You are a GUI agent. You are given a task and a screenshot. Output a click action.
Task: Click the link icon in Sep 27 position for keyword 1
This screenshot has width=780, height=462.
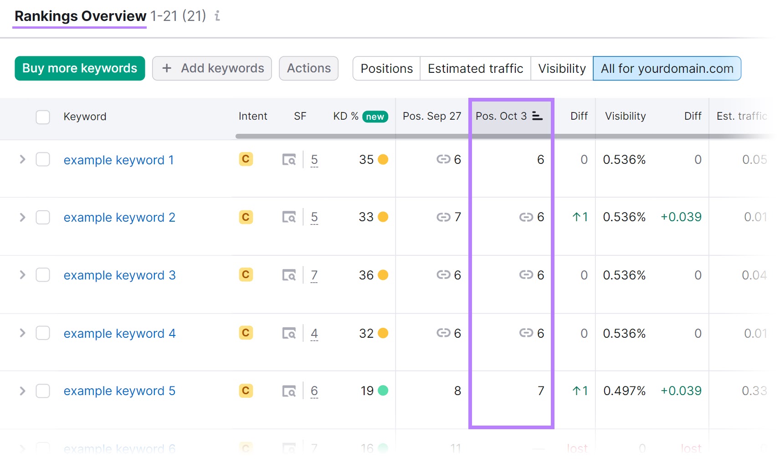[443, 159]
